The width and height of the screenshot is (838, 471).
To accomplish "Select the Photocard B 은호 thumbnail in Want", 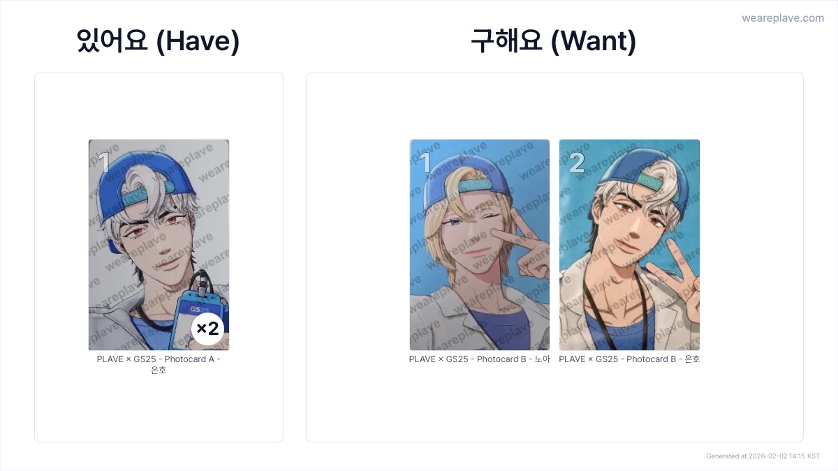I will pos(629,245).
